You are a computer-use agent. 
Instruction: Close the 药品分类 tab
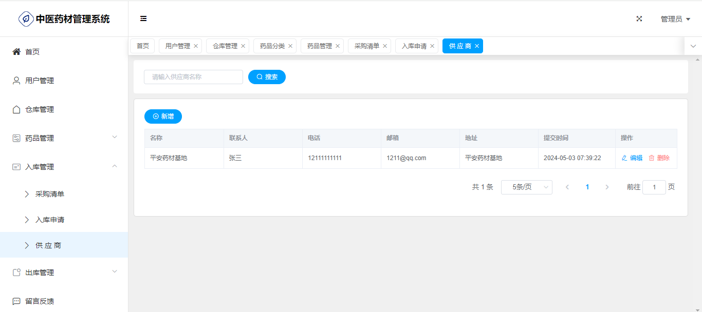point(290,46)
